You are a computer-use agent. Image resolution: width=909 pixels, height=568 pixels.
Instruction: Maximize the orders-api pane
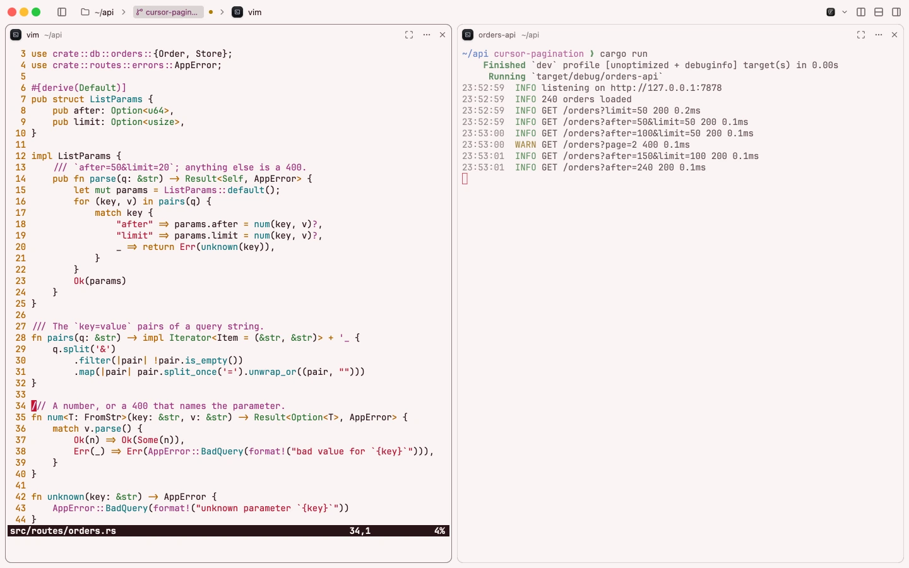861,35
